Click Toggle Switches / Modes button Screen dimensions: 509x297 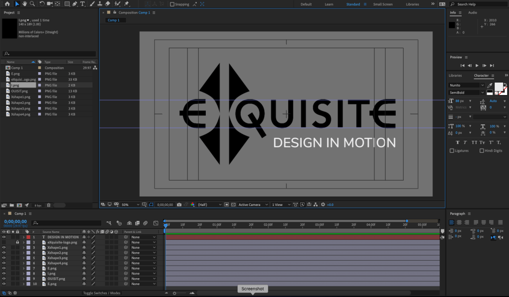[101, 293]
